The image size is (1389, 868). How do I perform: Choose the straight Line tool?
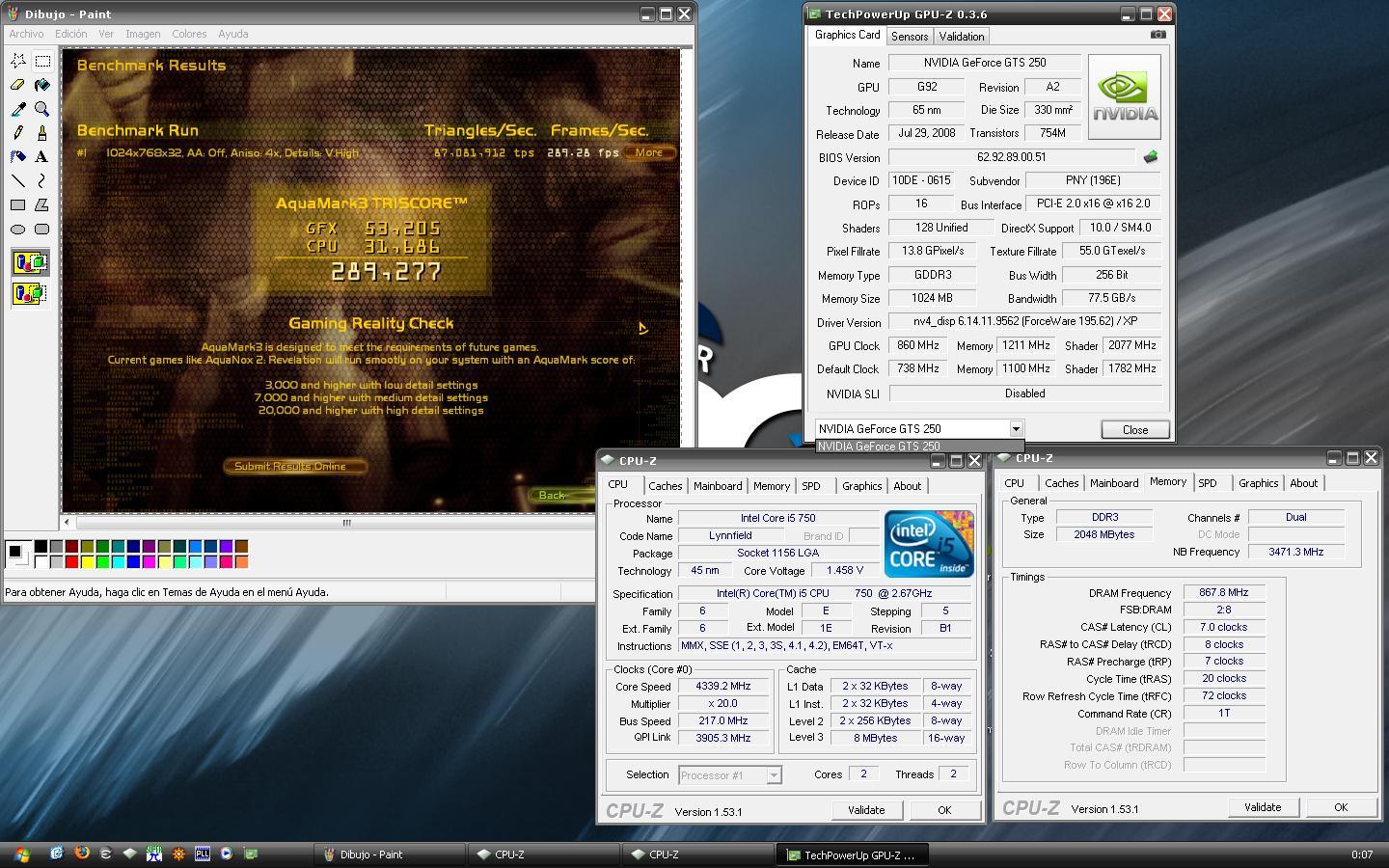click(18, 180)
